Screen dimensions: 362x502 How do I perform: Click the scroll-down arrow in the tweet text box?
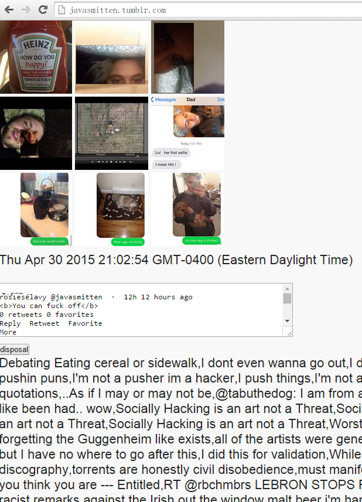click(287, 321)
